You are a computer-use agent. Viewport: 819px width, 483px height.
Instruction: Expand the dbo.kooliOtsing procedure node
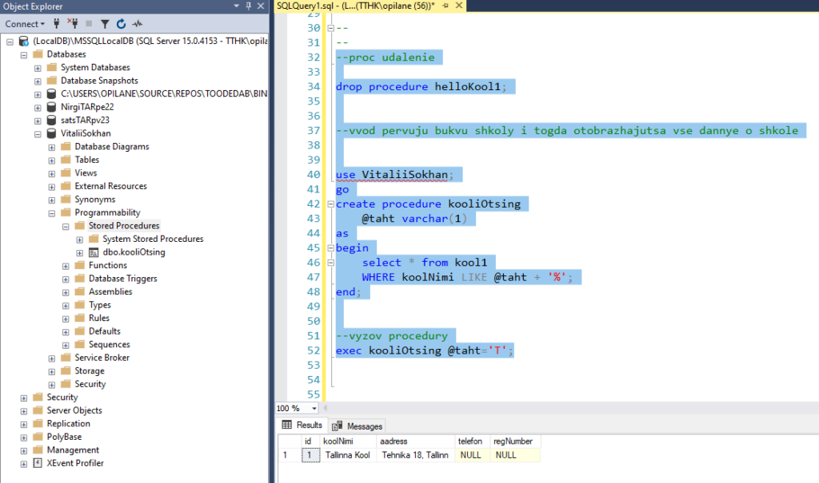[x=79, y=253]
